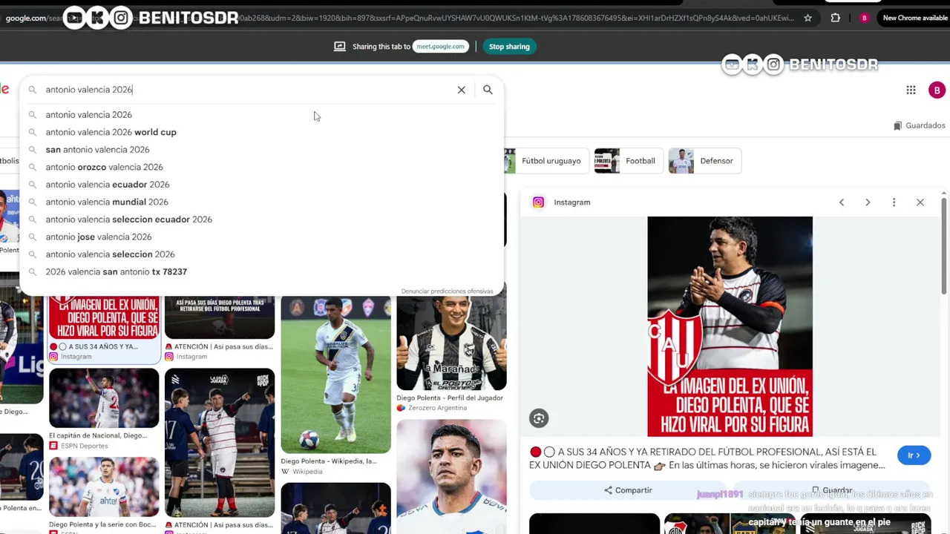This screenshot has width=950, height=534.
Task: Open the "Diego Polenta - Perfil del Jugador" title
Action: pos(450,398)
